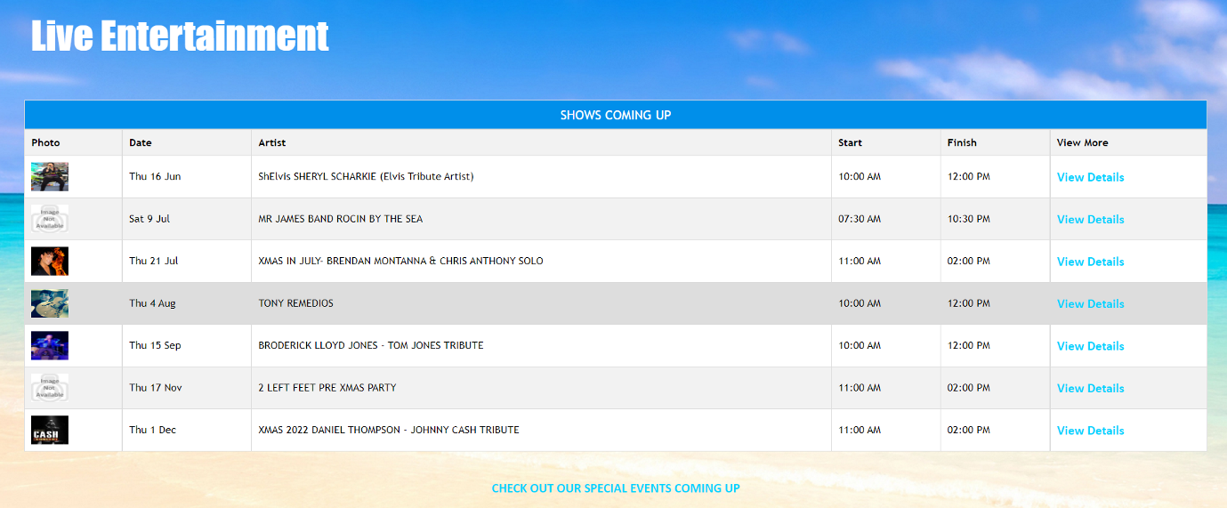Open View Details for Xmas in July
The width and height of the screenshot is (1227, 508).
(x=1090, y=262)
